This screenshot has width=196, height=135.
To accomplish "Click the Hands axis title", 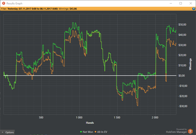I will pos(90,123).
